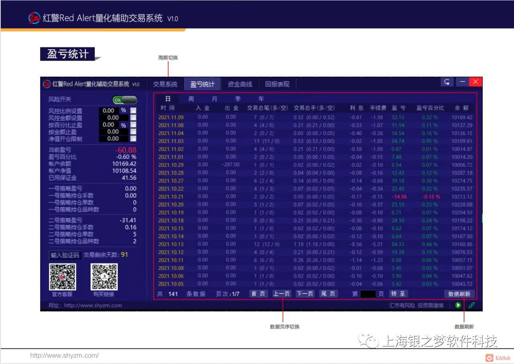Click the EAHub logo at bottom right
This screenshot has width=514, height=364.
pyautogui.click(x=497, y=358)
